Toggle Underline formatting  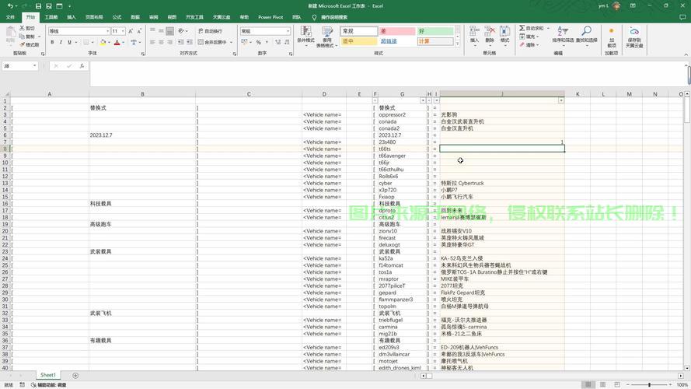[x=69, y=42]
